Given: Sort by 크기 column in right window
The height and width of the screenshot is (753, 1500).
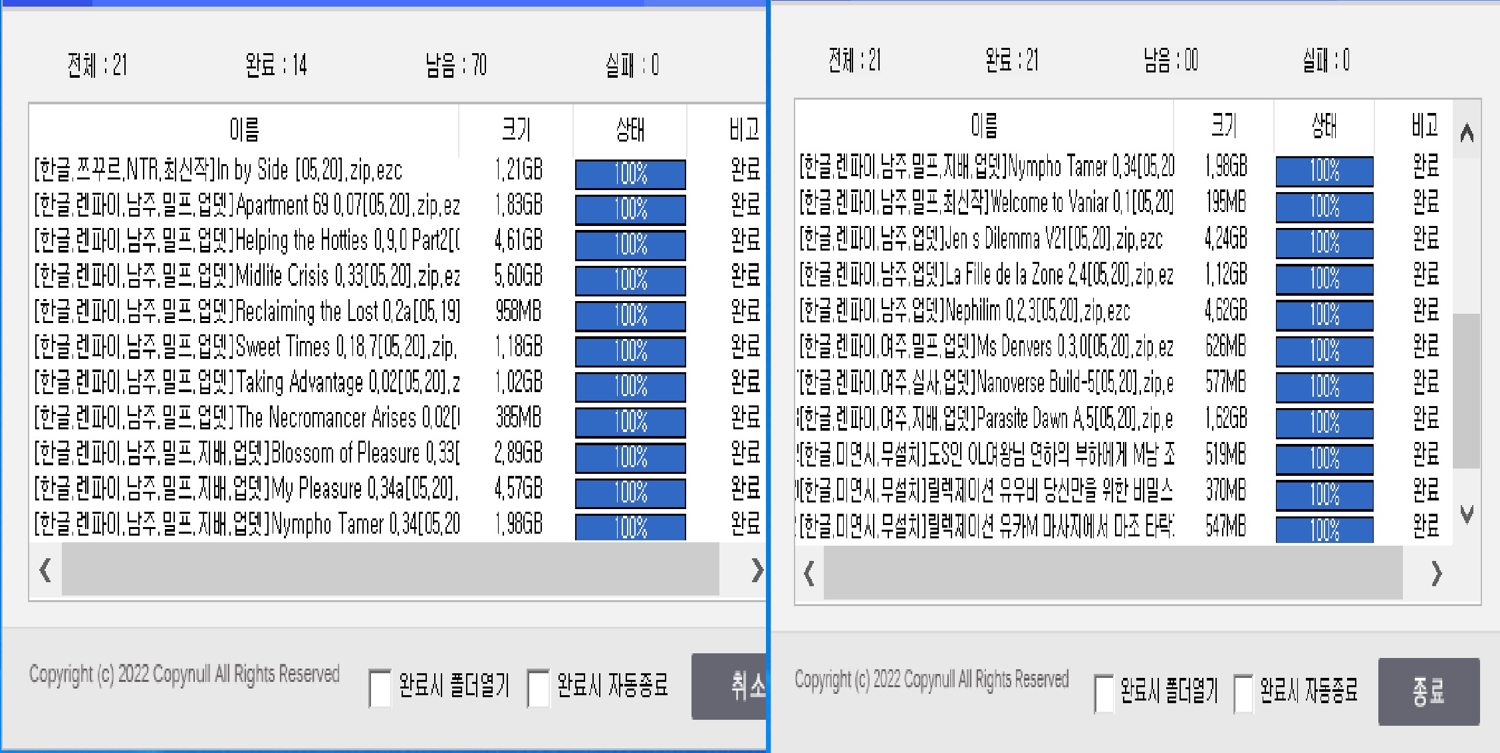Looking at the screenshot, I should (1223, 125).
